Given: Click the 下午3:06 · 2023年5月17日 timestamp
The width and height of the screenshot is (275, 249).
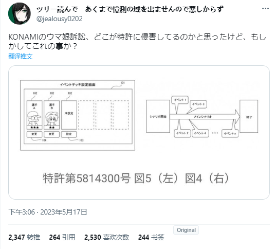Looking at the screenshot, I should 48,212.
